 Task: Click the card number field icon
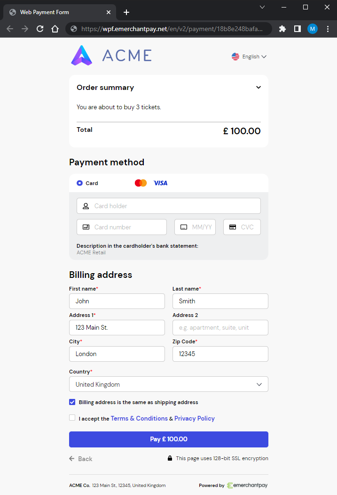86,227
